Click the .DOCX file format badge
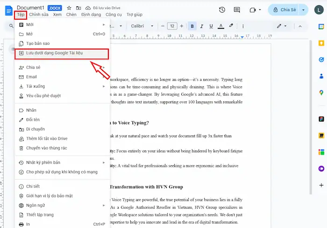 (56, 8)
